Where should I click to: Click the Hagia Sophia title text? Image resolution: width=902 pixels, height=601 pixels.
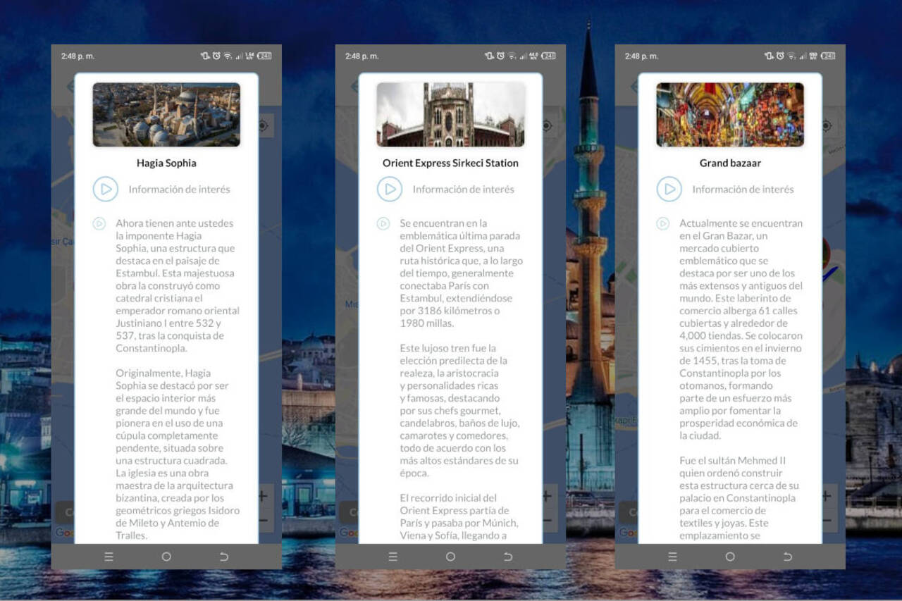tap(166, 163)
